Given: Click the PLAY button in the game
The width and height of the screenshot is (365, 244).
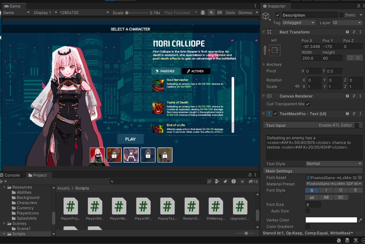Looking at the screenshot, I should [130, 139].
